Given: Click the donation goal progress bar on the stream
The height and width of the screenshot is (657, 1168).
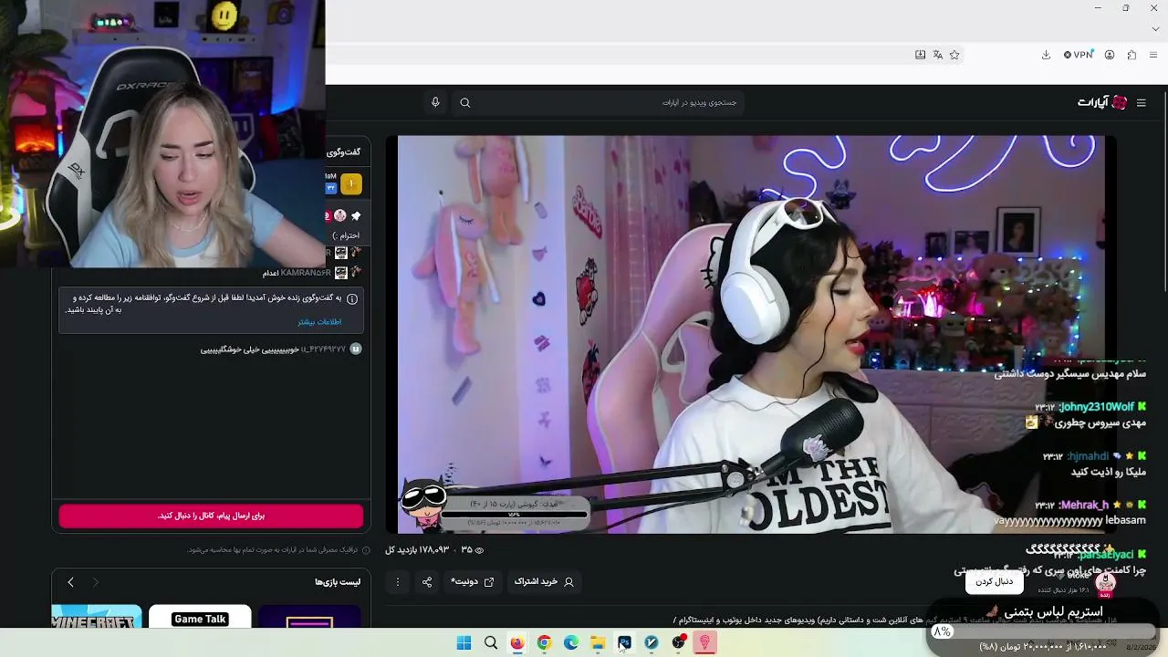Looking at the screenshot, I should [x=516, y=514].
